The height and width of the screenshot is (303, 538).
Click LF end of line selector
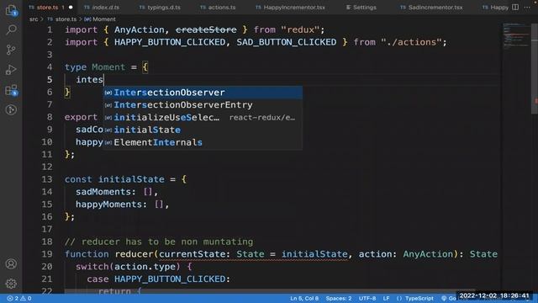pyautogui.click(x=386, y=298)
